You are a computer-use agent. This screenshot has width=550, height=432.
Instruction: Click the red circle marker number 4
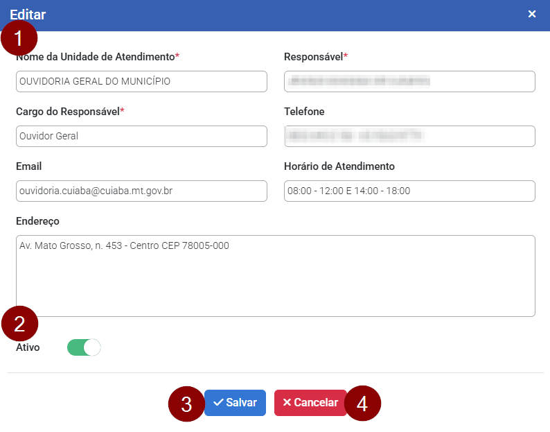[362, 404]
